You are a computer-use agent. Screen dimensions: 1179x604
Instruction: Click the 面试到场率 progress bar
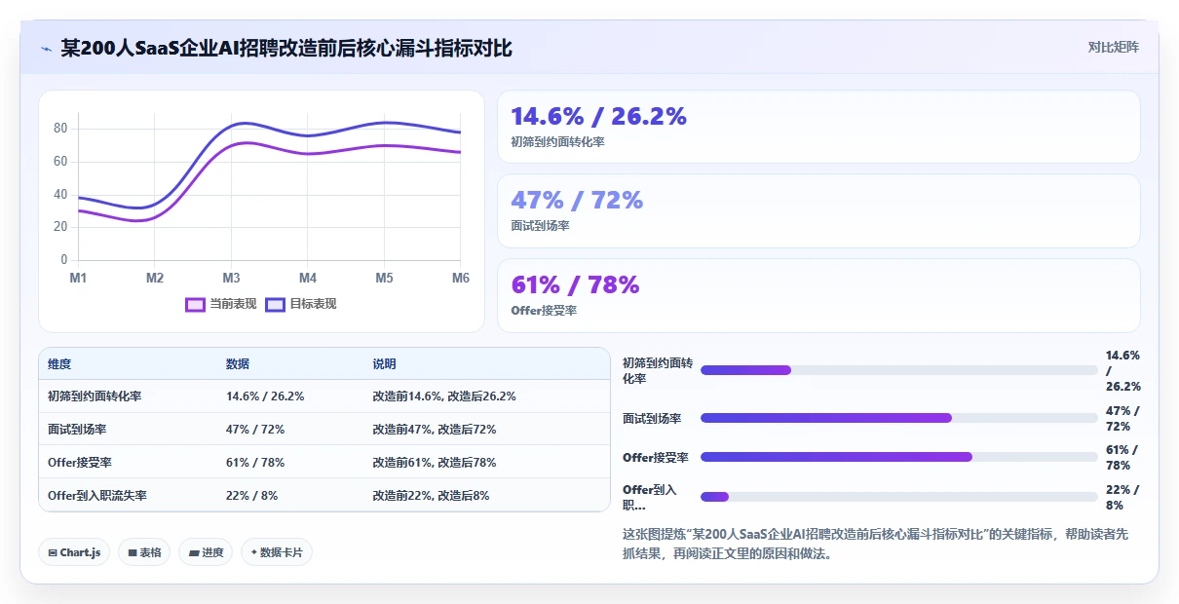(x=898, y=418)
